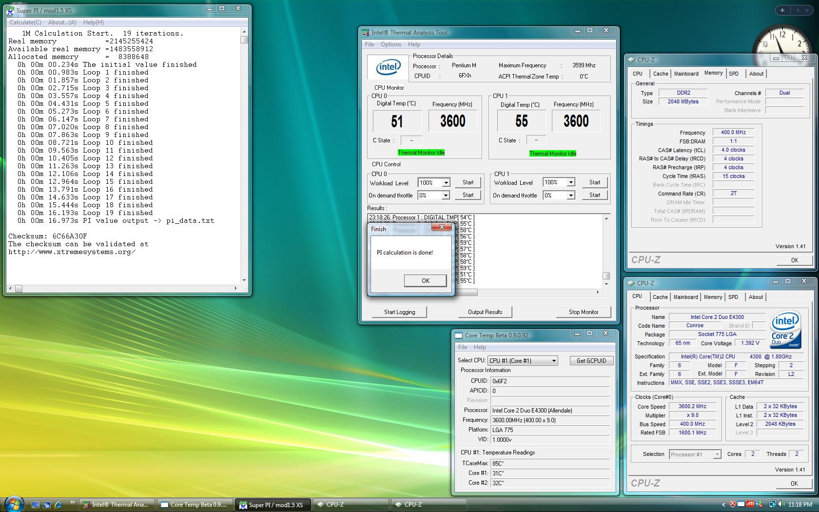
Task: Click Results list vertical scrollbar thumb
Action: click(606, 276)
